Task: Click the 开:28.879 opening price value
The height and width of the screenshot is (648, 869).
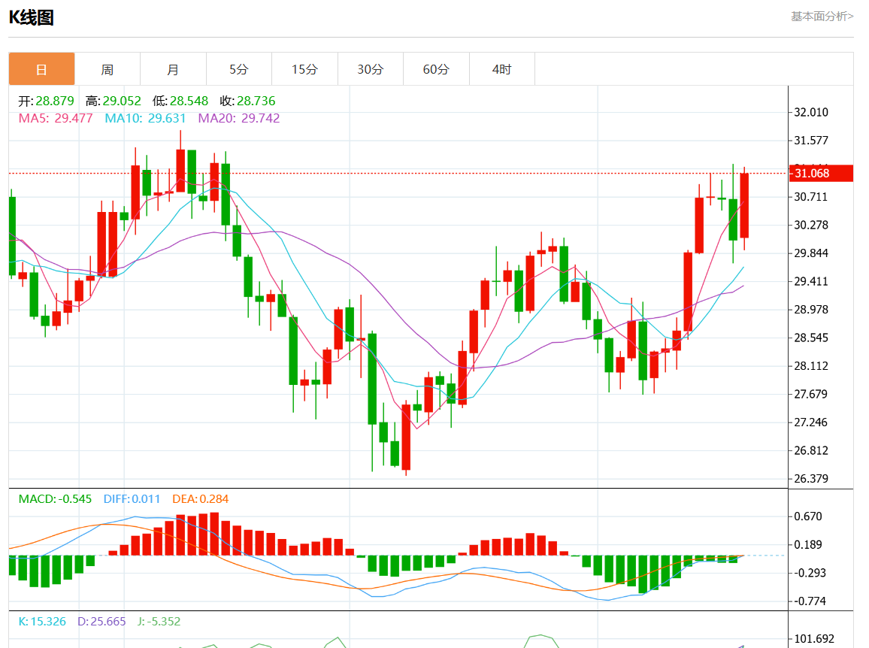Action: [x=46, y=101]
